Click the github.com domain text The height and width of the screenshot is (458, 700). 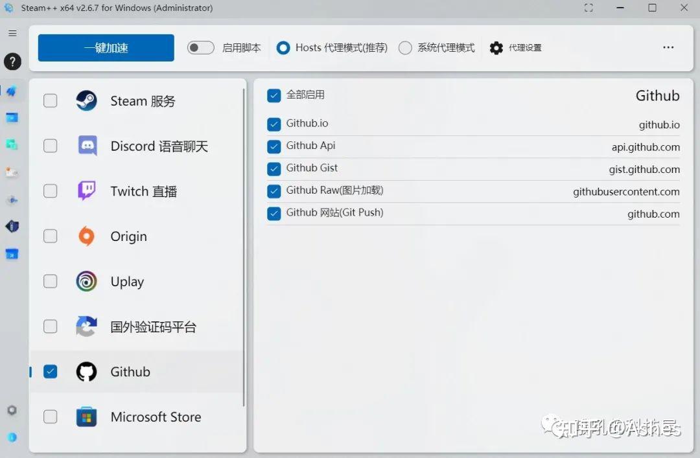(x=653, y=214)
